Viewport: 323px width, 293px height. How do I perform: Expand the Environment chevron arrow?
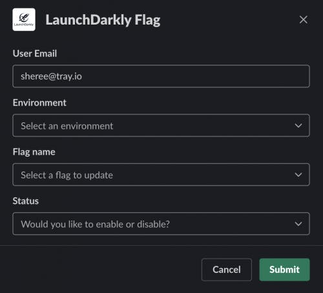coord(298,125)
